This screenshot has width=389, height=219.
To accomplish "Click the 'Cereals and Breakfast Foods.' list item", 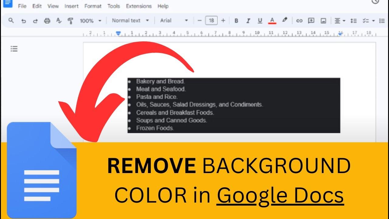I will click(x=175, y=113).
